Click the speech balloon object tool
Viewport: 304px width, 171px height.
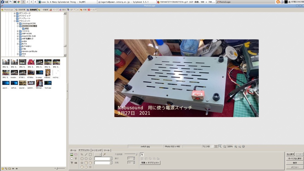click(x=72, y=159)
